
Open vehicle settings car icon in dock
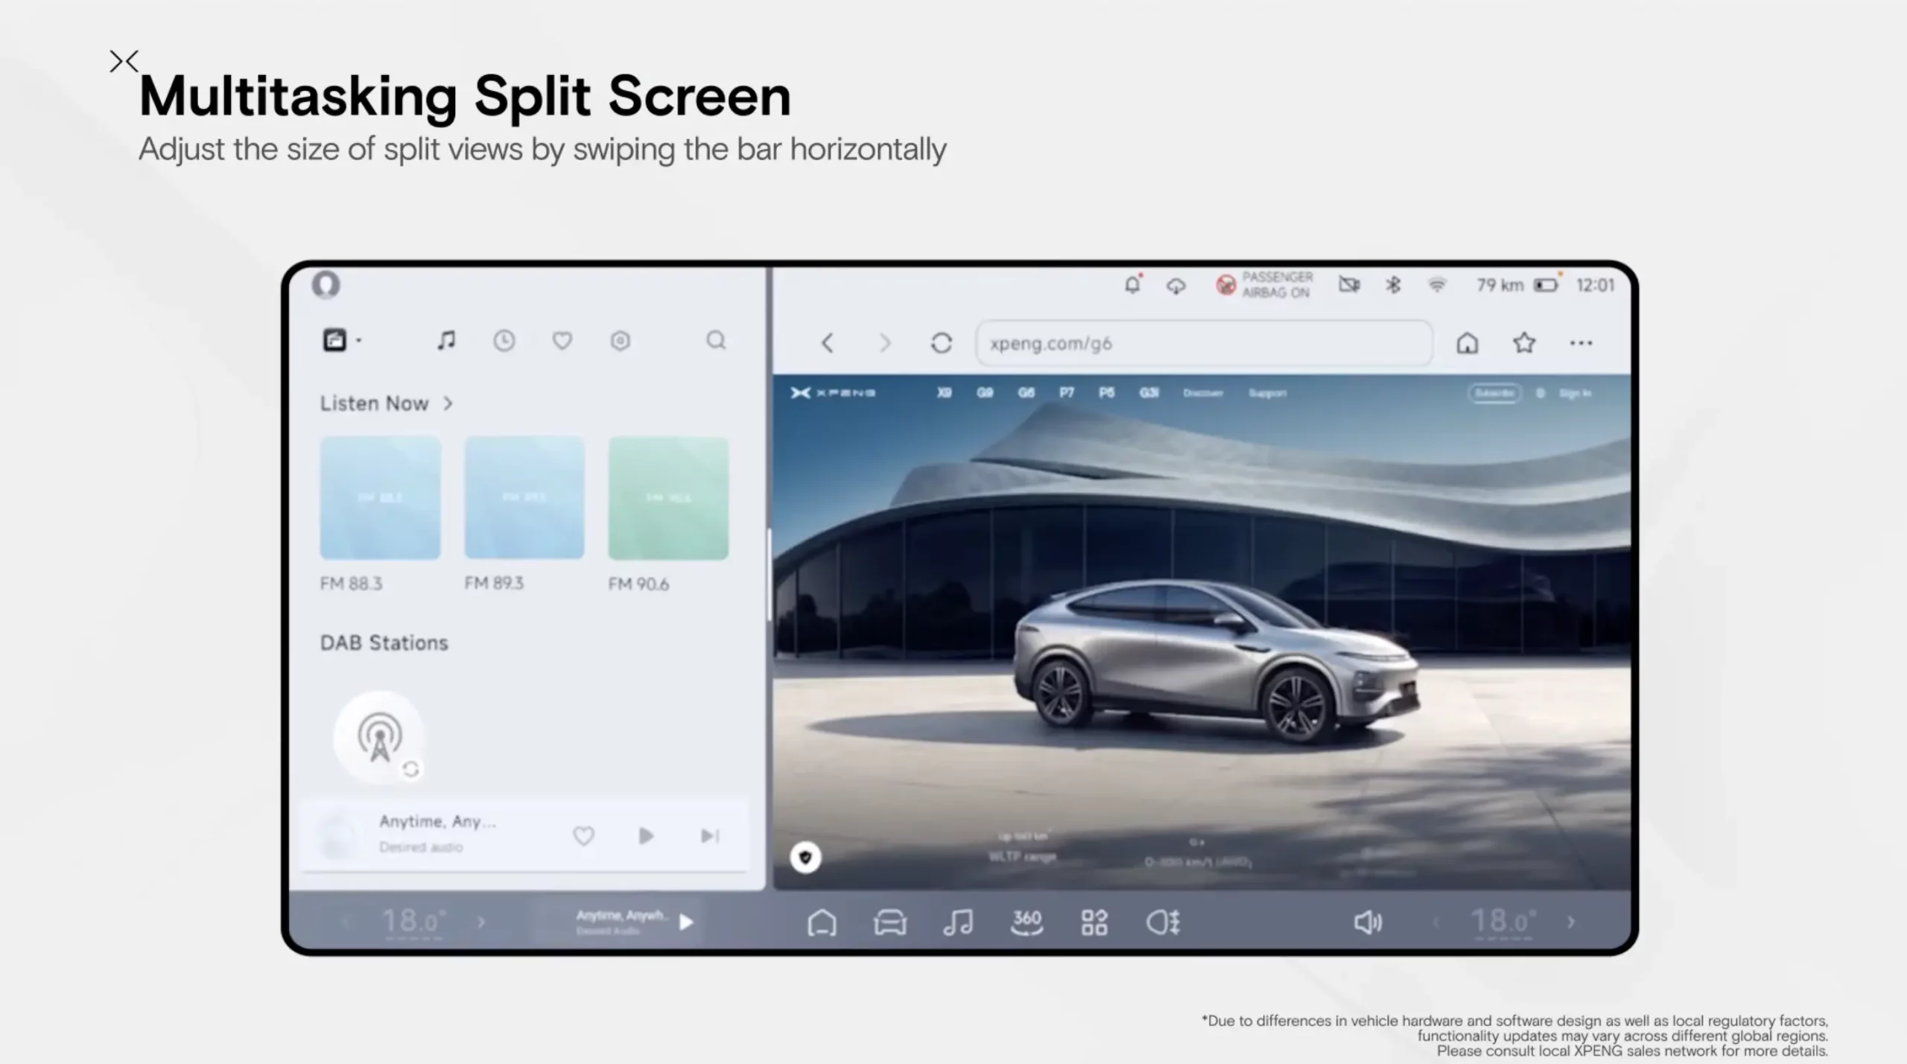(889, 923)
